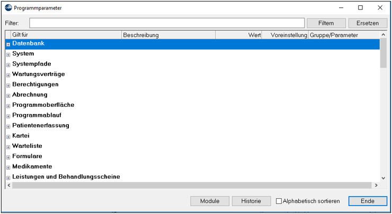The image size is (392, 214).
Task: Sort by Gruppe/Parameter column header
Action: click(344, 35)
